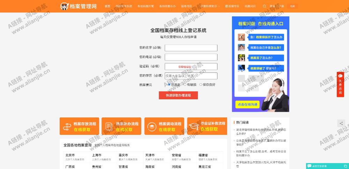
Task: Open chat bubble 档案袋破了要紧吗
Action: [266, 68]
